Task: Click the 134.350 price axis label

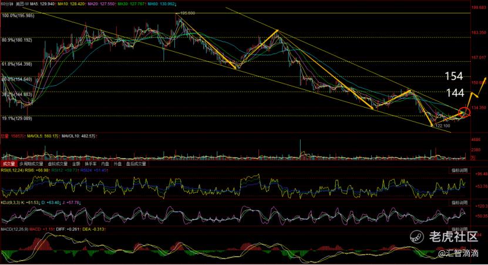Action: click(479, 108)
